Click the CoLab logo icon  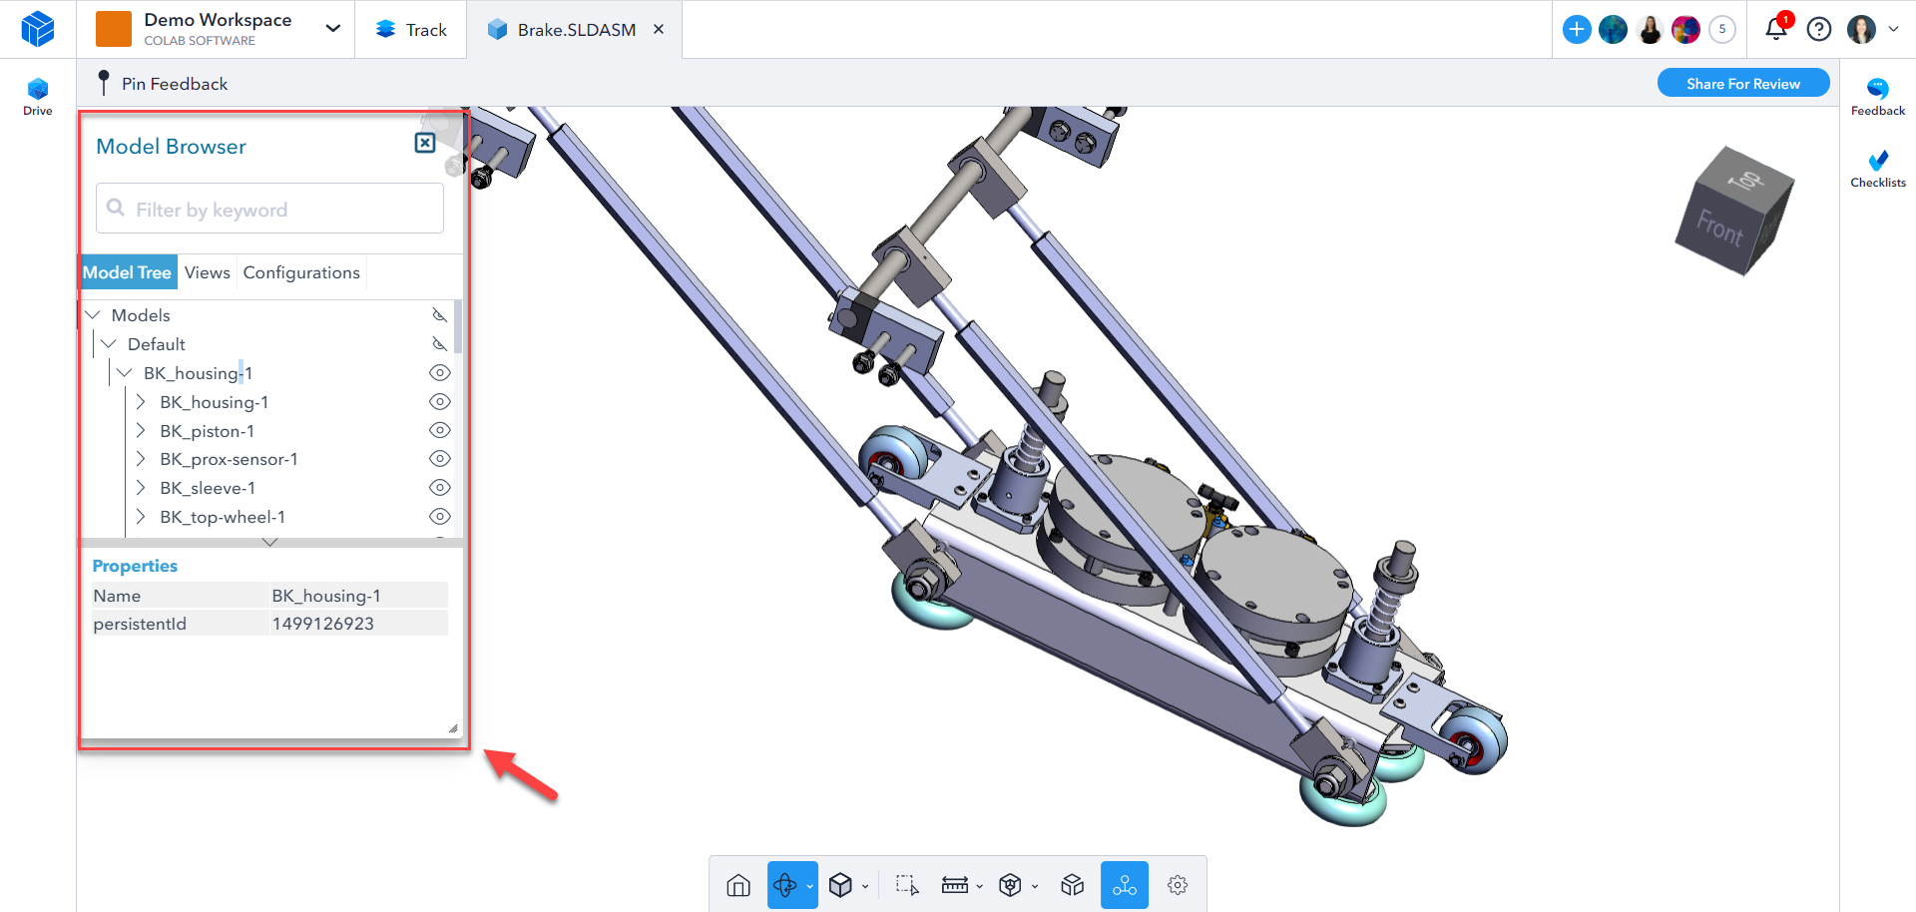pos(38,29)
